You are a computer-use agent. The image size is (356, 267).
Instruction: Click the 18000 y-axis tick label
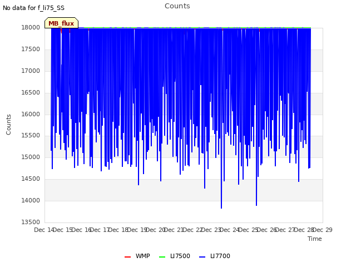point(31,27)
